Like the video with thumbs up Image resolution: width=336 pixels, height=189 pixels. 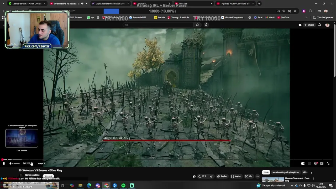tap(202, 176)
